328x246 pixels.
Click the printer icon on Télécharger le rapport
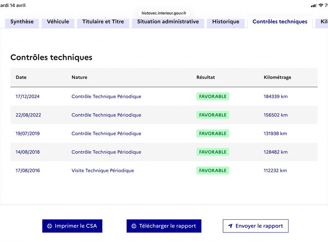tap(134, 226)
